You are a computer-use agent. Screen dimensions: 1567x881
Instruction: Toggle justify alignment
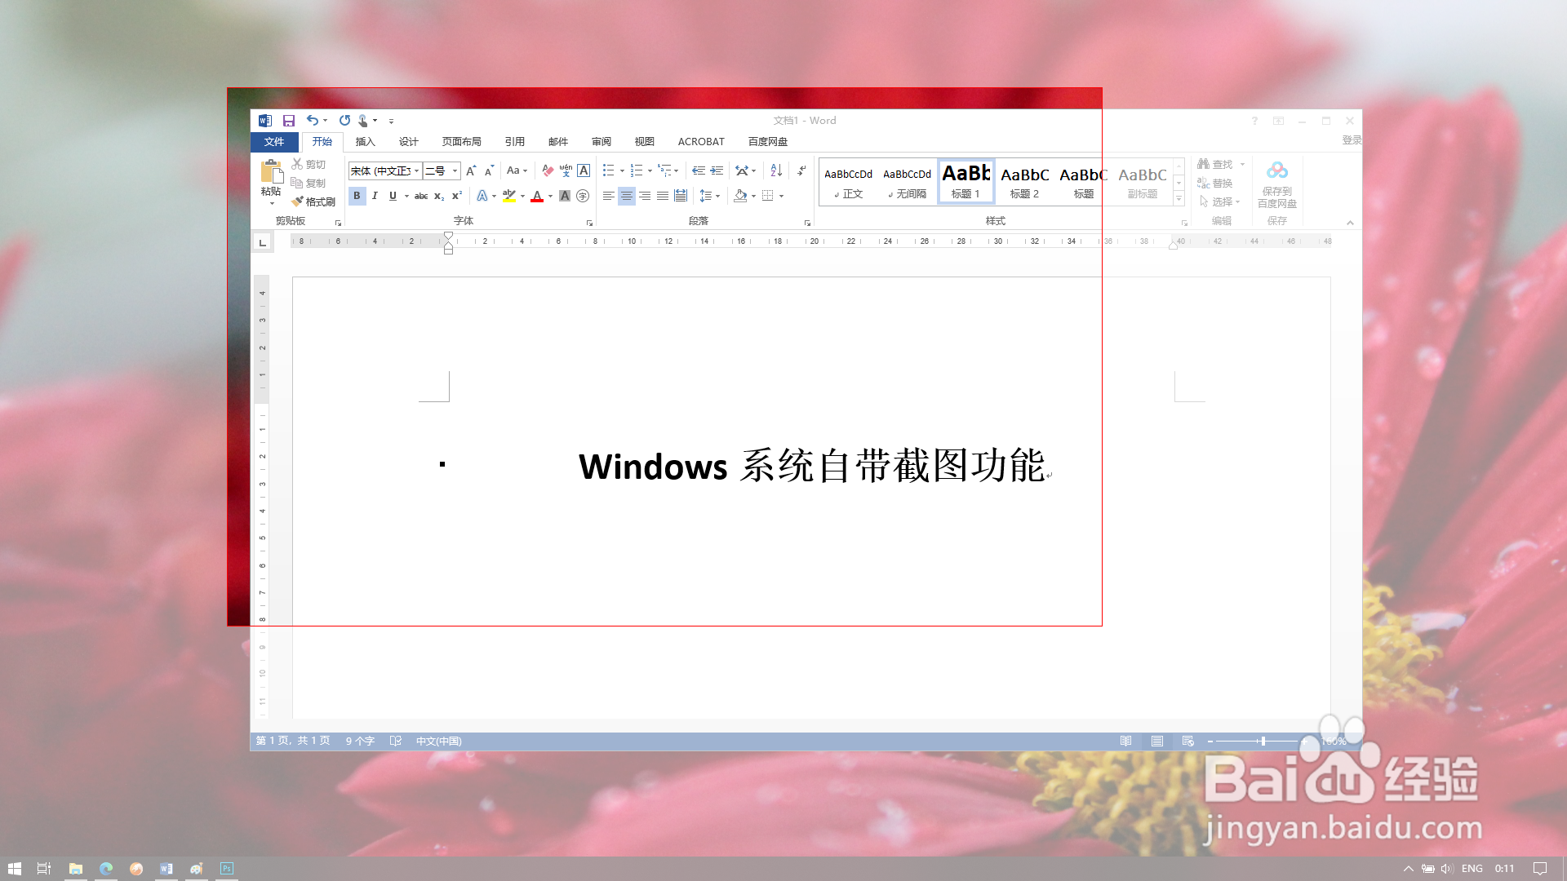(663, 196)
